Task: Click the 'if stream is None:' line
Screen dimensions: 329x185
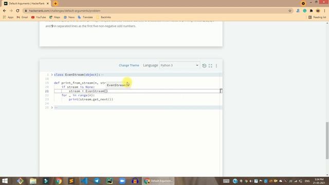Action: click(x=78, y=87)
